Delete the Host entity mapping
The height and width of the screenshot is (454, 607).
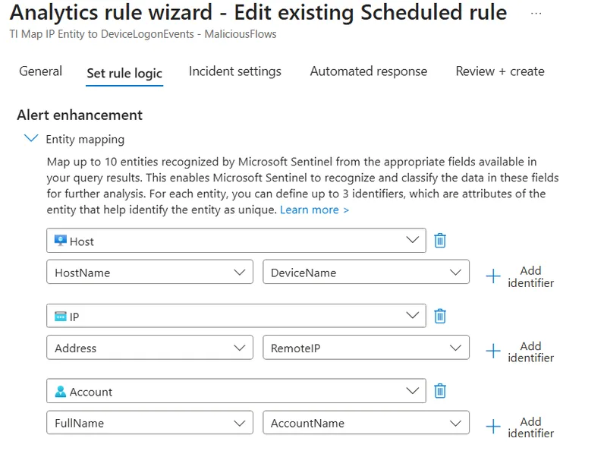(x=440, y=241)
